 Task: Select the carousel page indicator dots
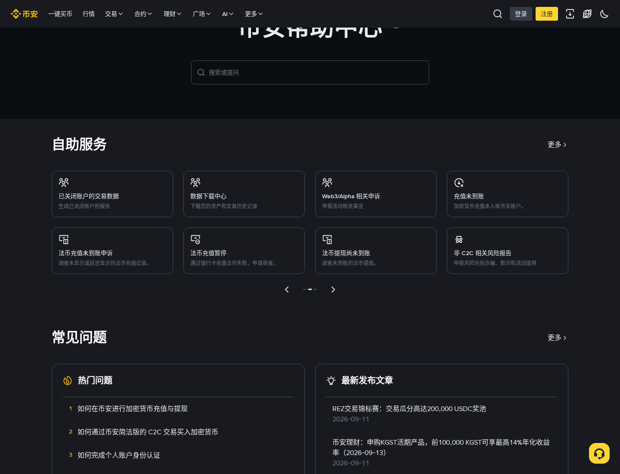coord(310,290)
